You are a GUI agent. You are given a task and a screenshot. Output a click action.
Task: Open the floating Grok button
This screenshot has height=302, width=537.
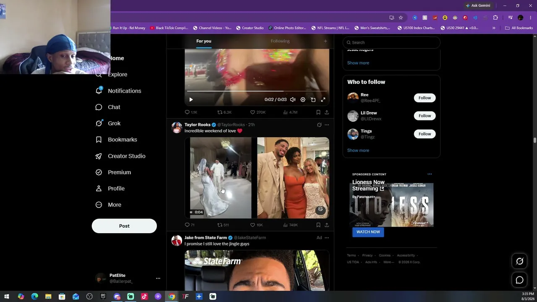coord(519,261)
